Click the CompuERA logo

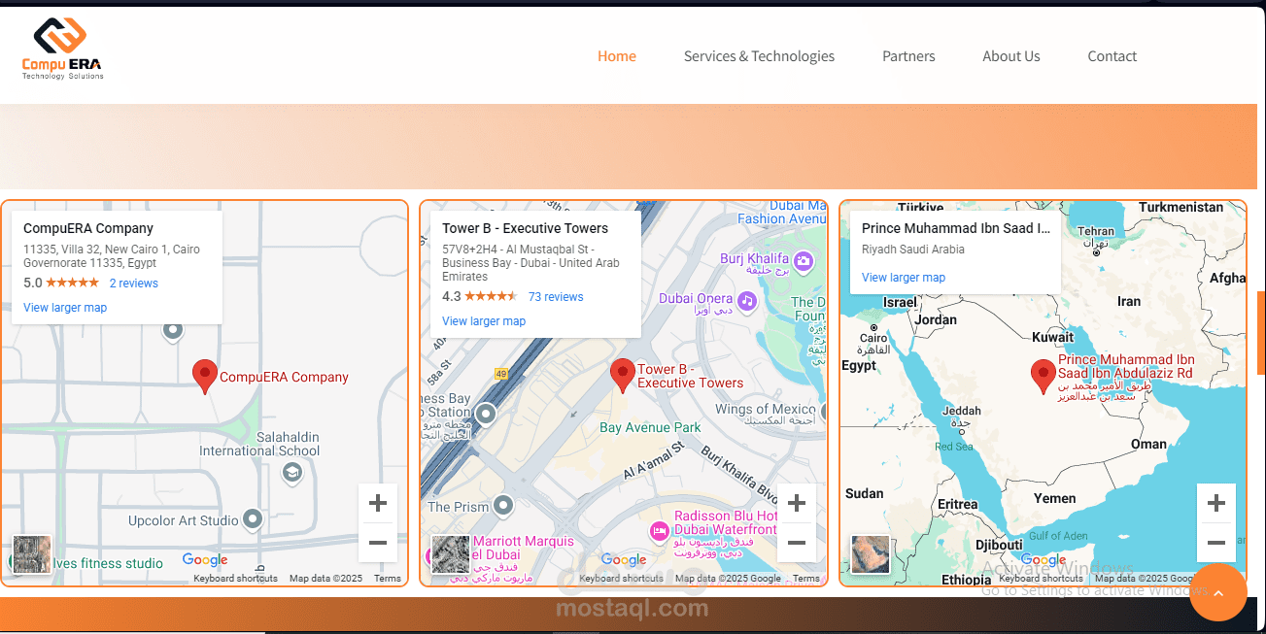(x=63, y=49)
